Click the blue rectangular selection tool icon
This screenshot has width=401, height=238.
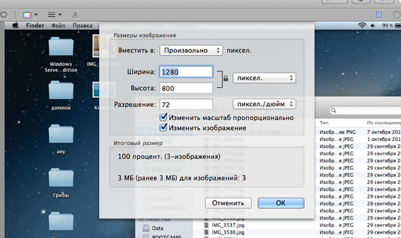tap(379, 15)
